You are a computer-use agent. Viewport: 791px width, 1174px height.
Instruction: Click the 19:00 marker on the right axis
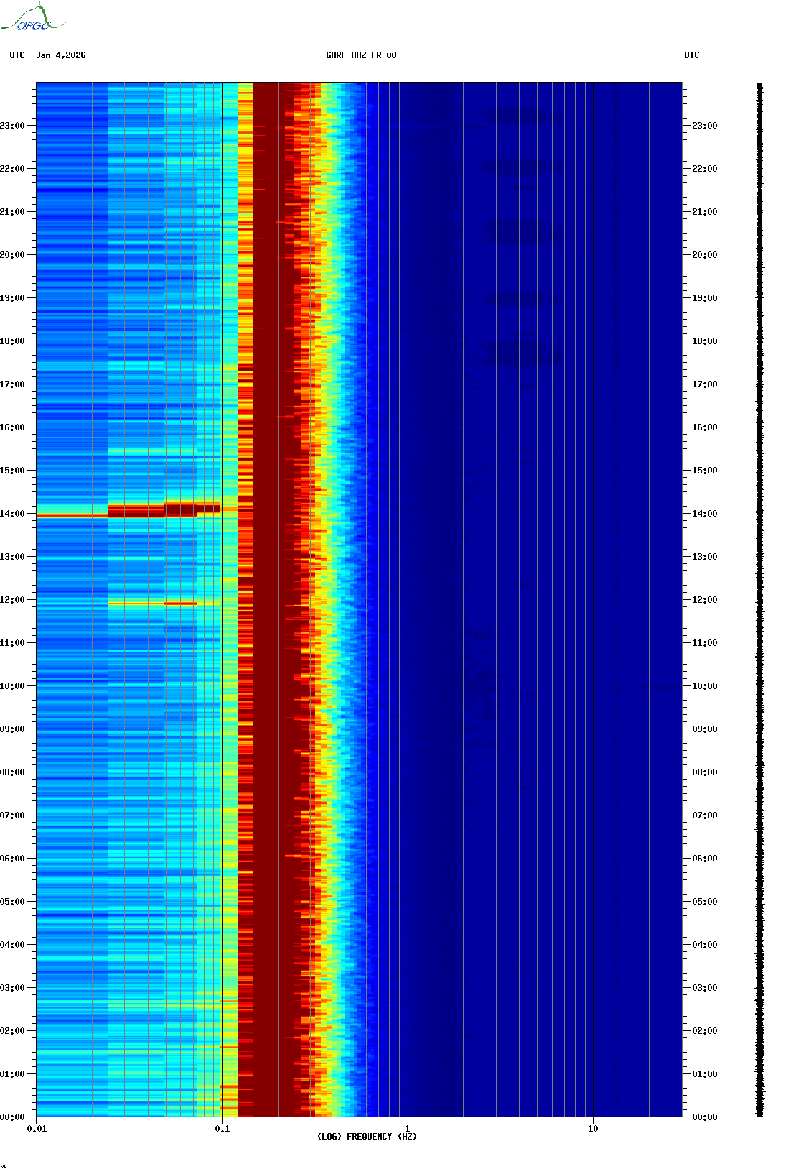pyautogui.click(x=704, y=298)
